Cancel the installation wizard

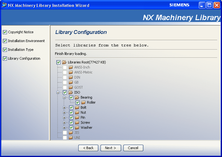pyautogui.click(x=133, y=148)
